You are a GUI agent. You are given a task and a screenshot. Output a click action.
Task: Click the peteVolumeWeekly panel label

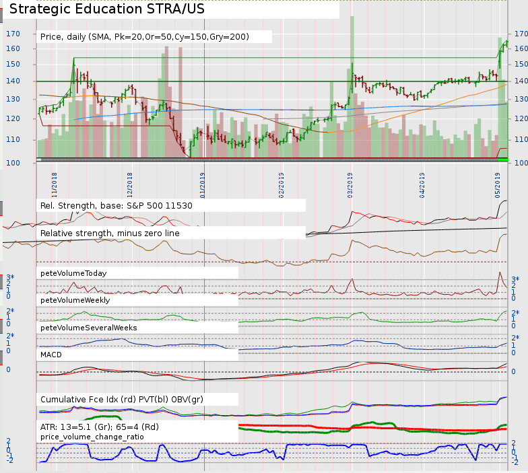75,300
